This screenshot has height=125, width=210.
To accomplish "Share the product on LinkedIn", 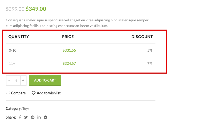I will click(x=39, y=117).
